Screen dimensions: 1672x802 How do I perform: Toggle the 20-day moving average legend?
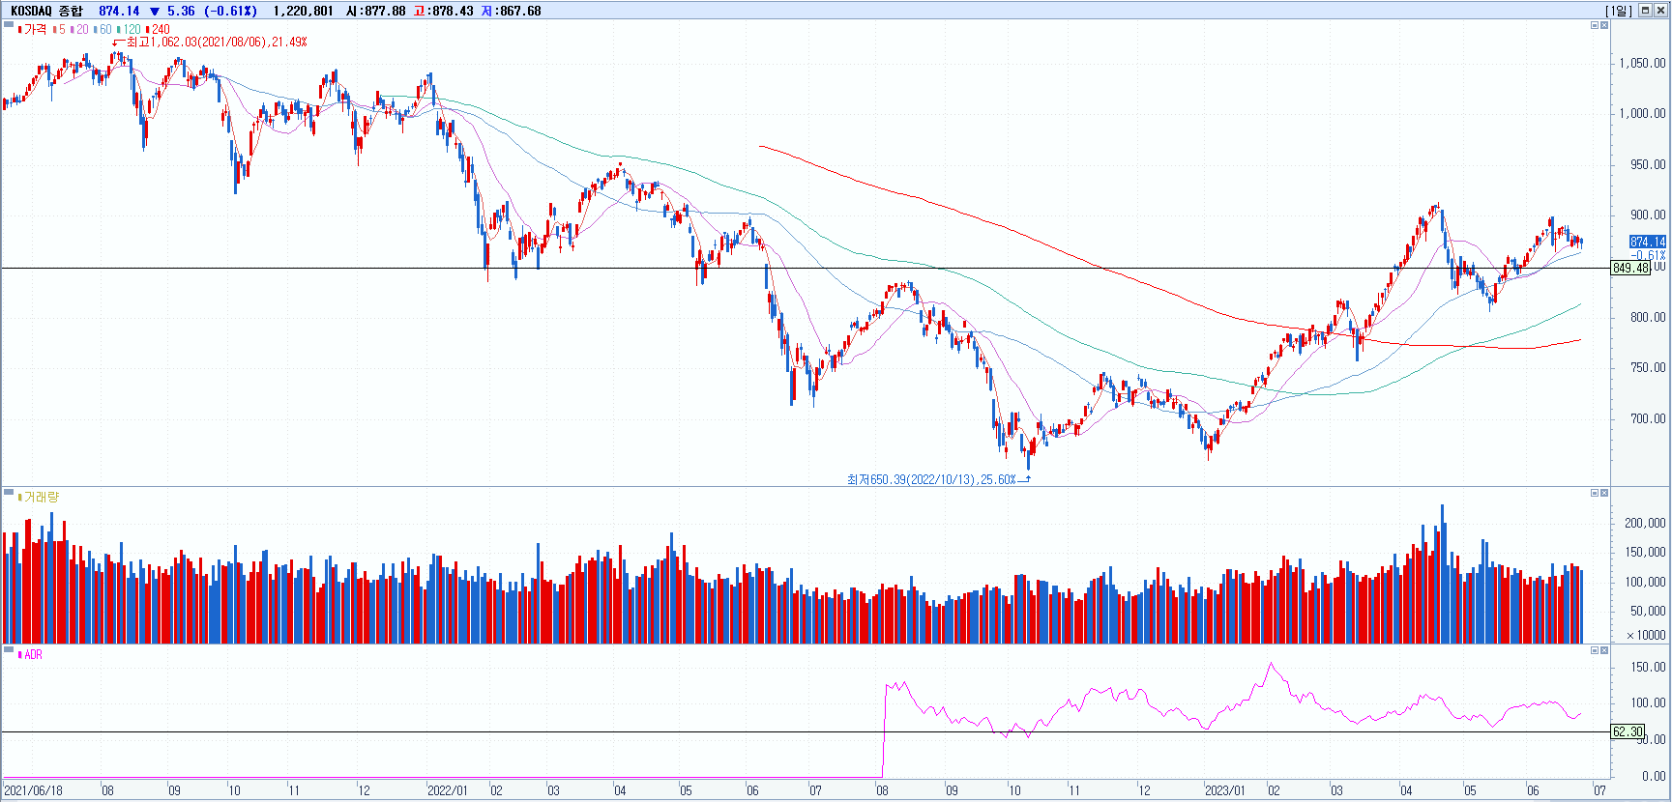79,29
